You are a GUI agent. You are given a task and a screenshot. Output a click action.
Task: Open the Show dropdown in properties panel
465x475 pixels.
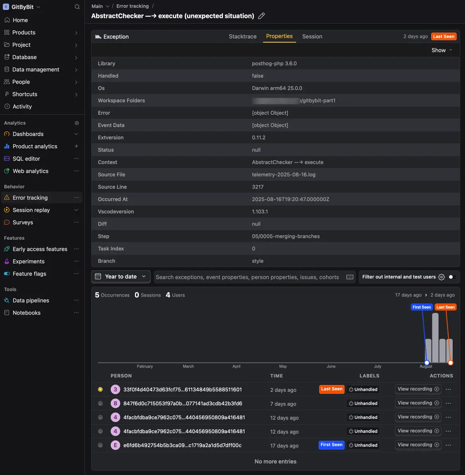(x=442, y=50)
